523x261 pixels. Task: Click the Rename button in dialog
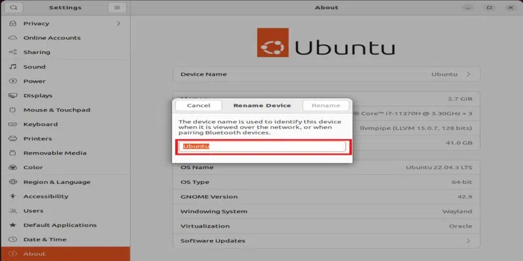pos(326,106)
